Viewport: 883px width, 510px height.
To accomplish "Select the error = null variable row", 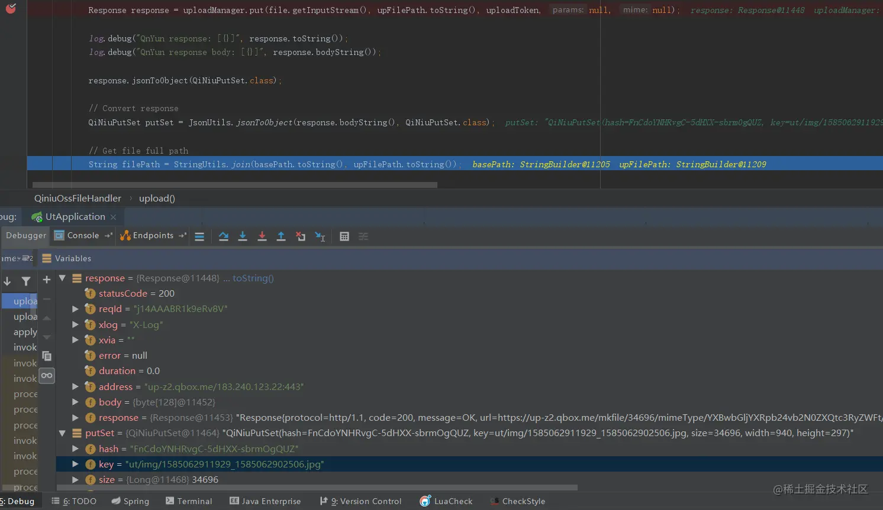I will point(469,355).
